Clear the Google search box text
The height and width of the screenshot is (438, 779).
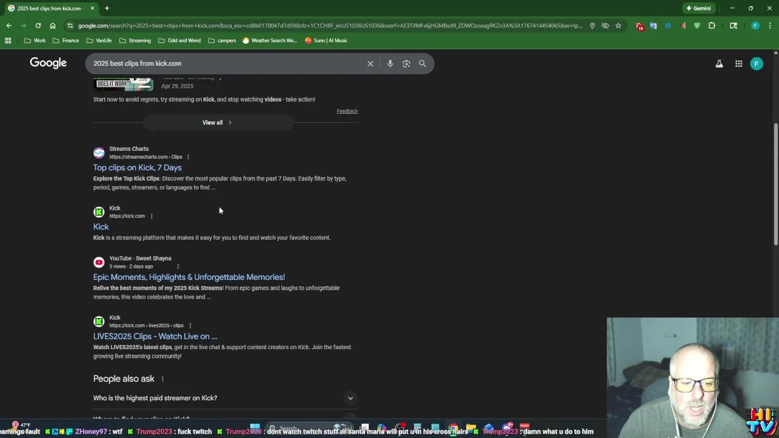(x=370, y=63)
